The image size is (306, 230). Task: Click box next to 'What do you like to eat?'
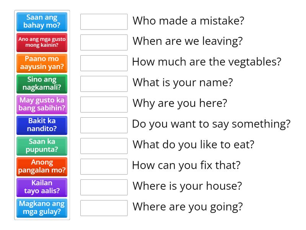(104, 146)
